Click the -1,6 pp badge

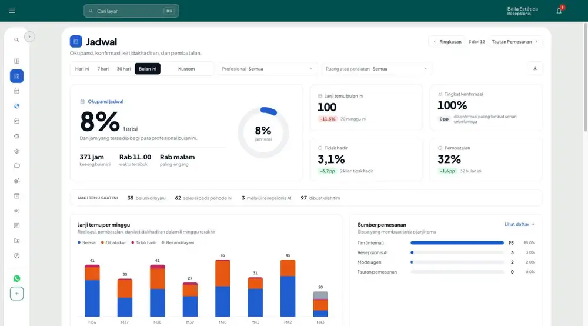click(447, 171)
